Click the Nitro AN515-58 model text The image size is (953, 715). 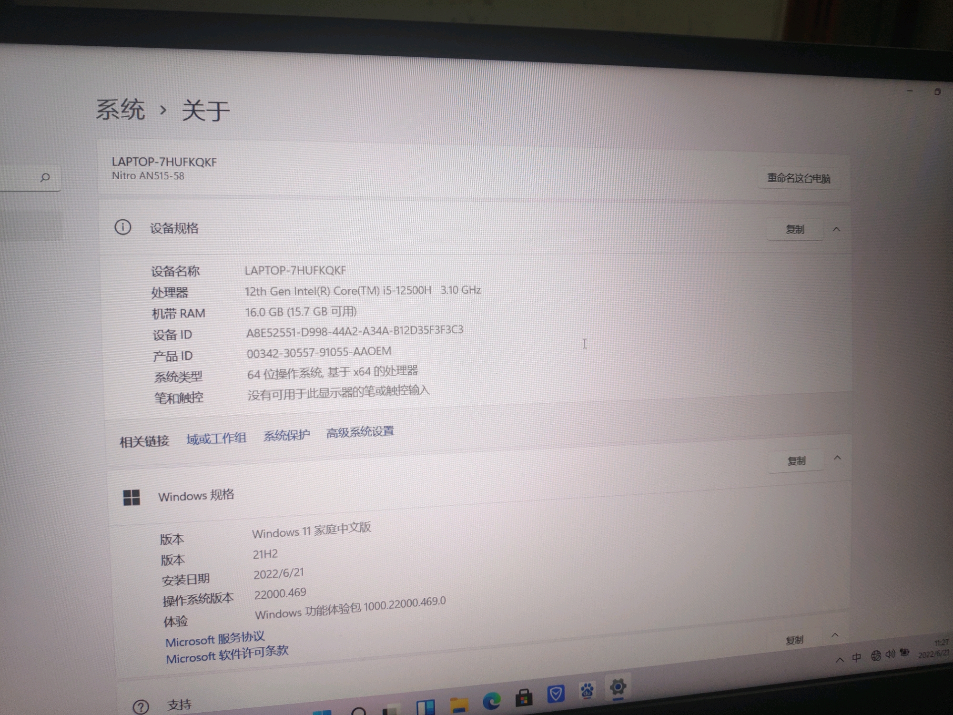point(148,175)
